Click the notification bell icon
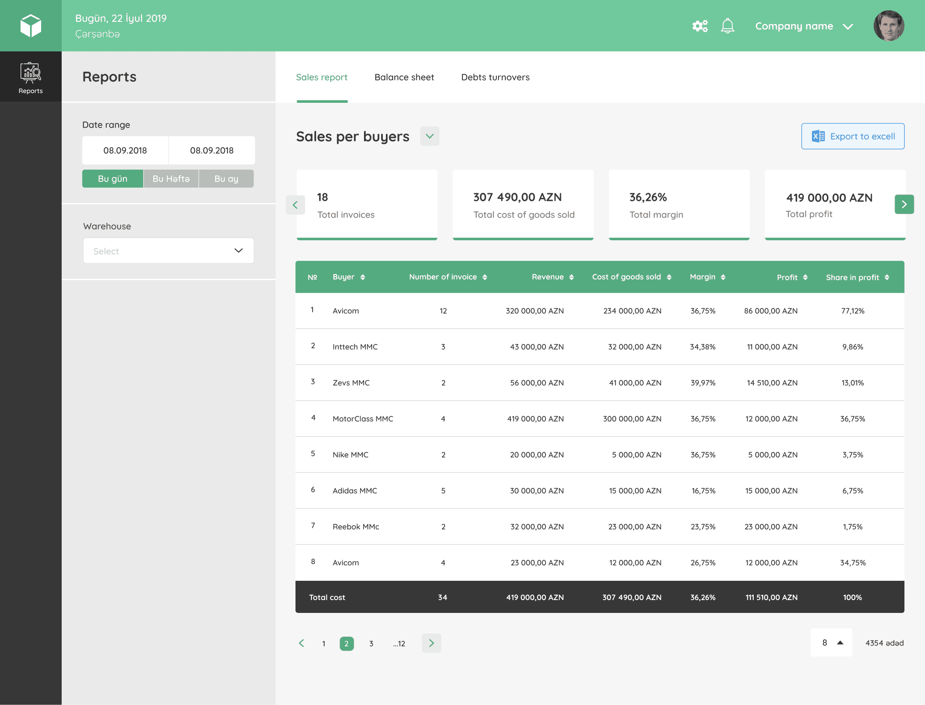The height and width of the screenshot is (705, 925). [727, 25]
